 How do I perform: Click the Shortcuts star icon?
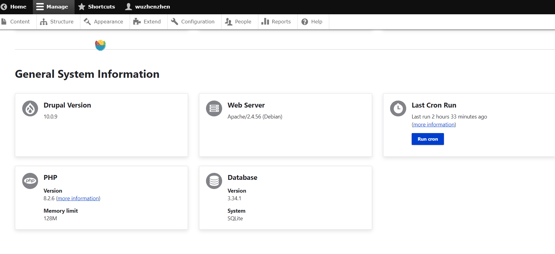82,7
